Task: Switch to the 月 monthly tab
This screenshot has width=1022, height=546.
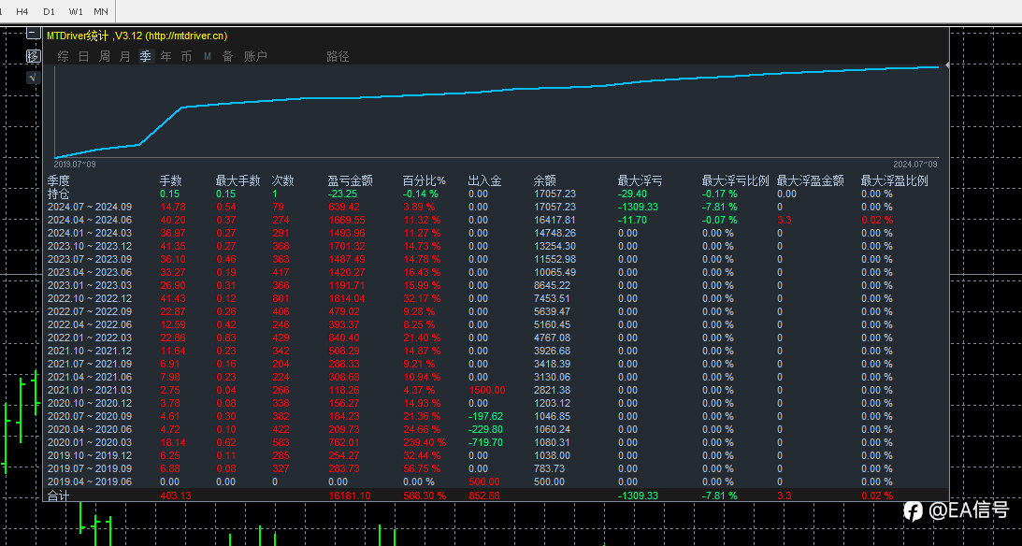Action: click(125, 57)
